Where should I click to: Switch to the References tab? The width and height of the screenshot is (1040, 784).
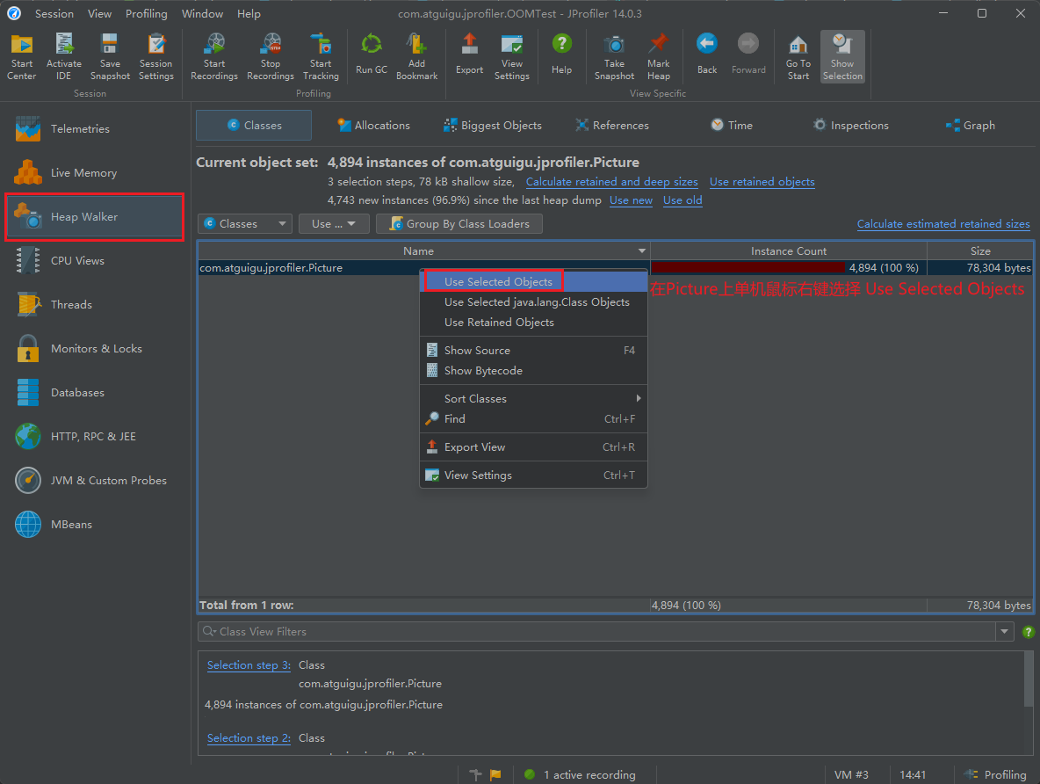click(x=612, y=126)
